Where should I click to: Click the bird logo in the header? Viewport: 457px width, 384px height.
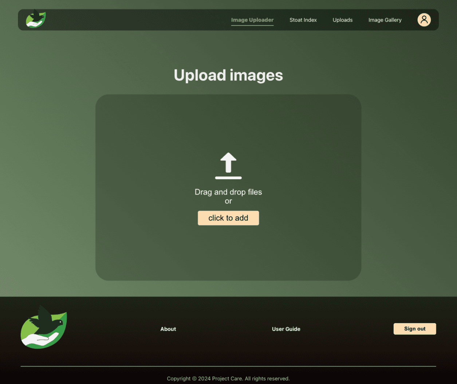[x=36, y=19]
